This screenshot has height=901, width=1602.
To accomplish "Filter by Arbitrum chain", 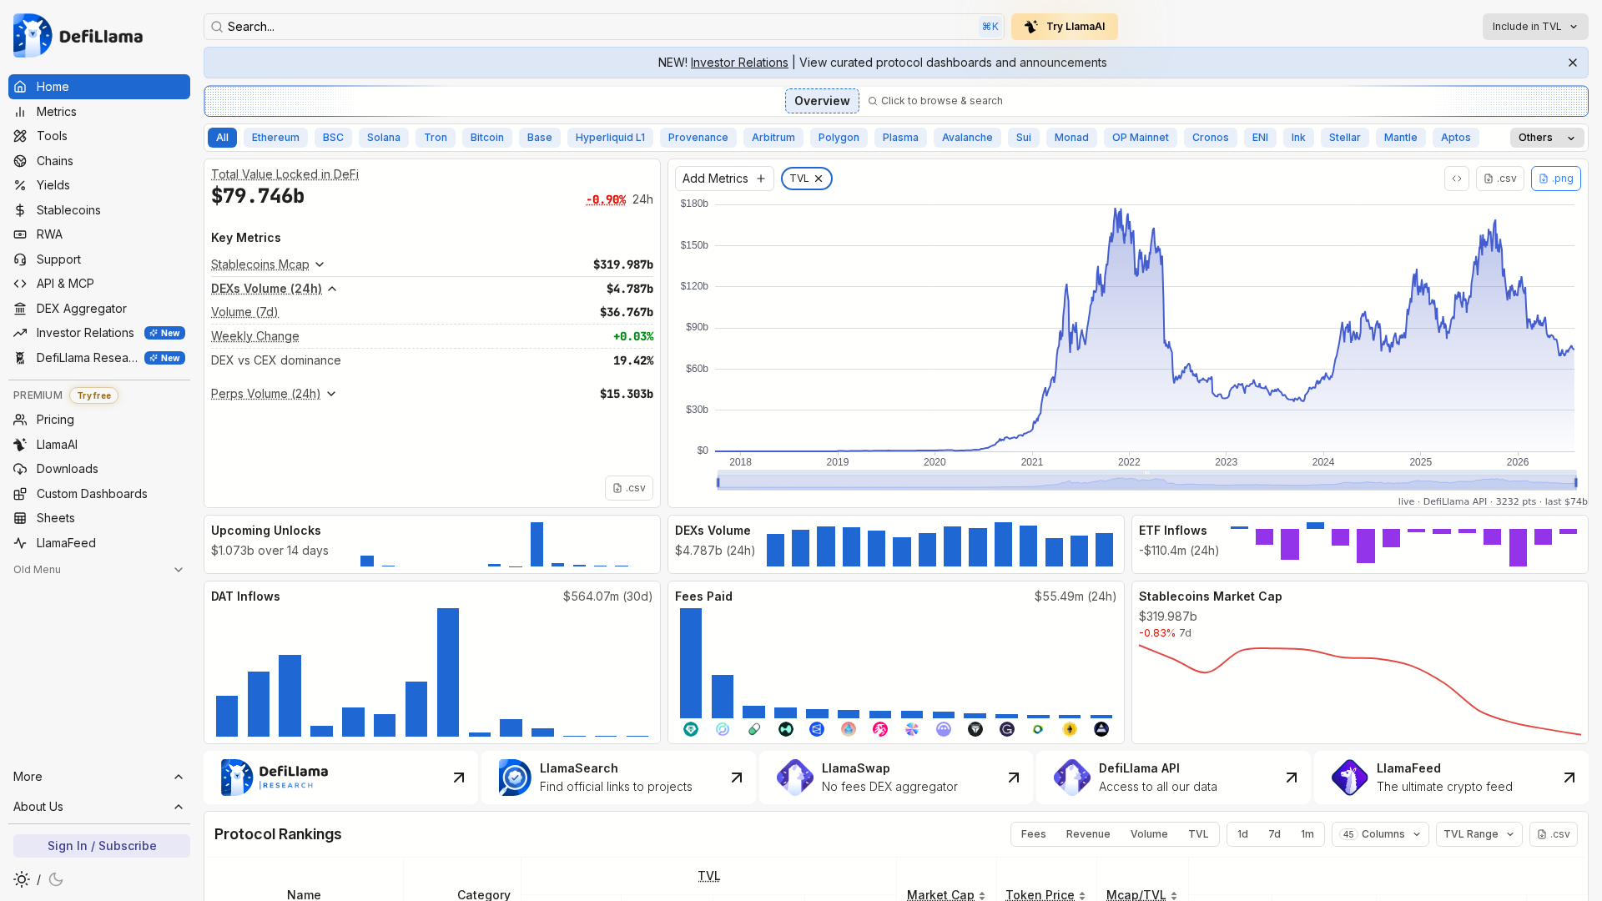I will 773,138.
